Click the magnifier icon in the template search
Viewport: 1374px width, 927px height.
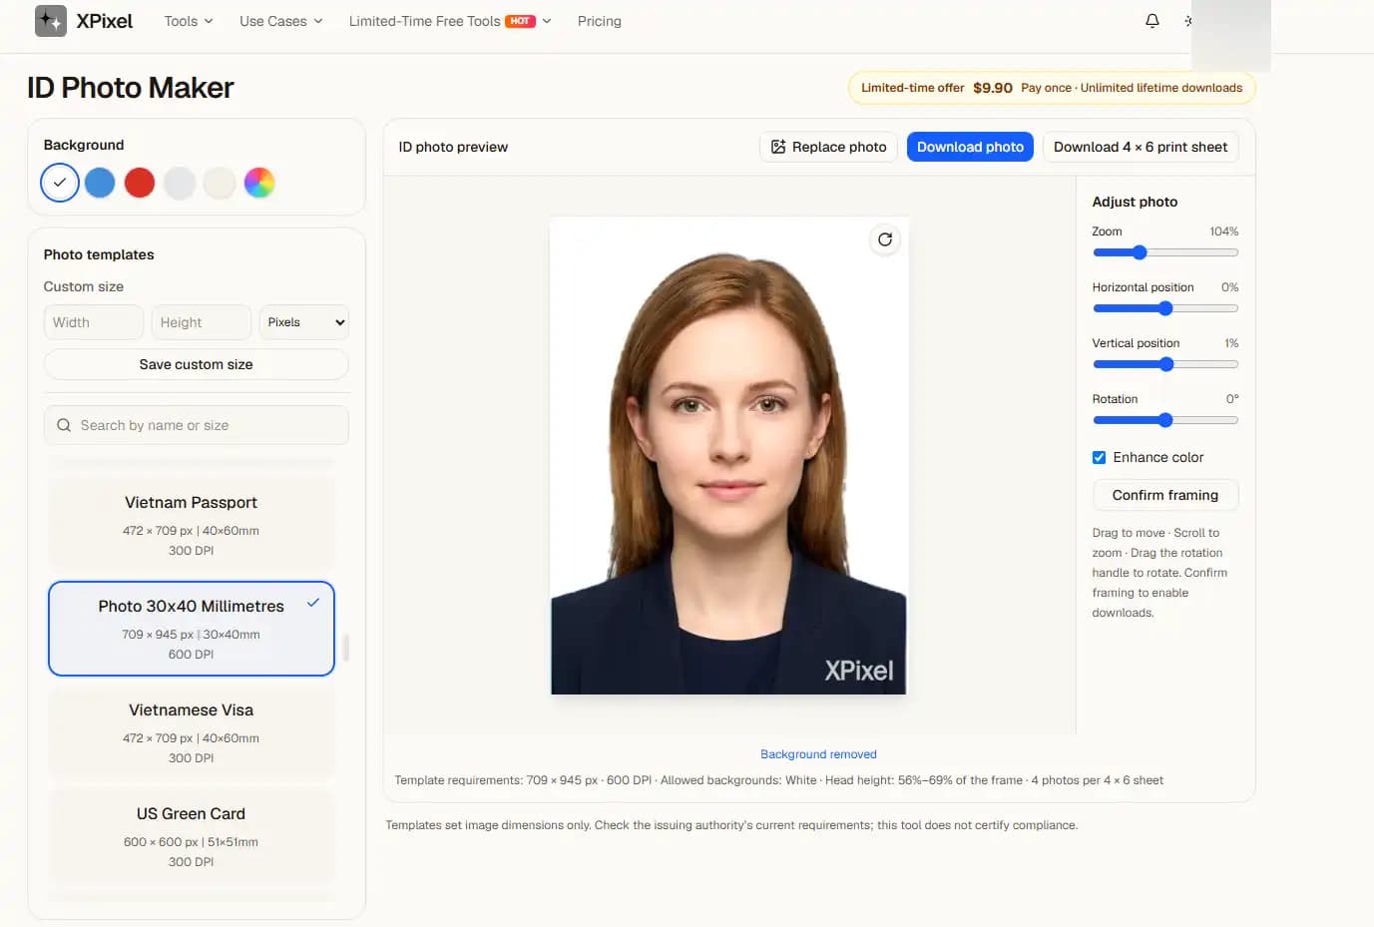[x=64, y=425]
